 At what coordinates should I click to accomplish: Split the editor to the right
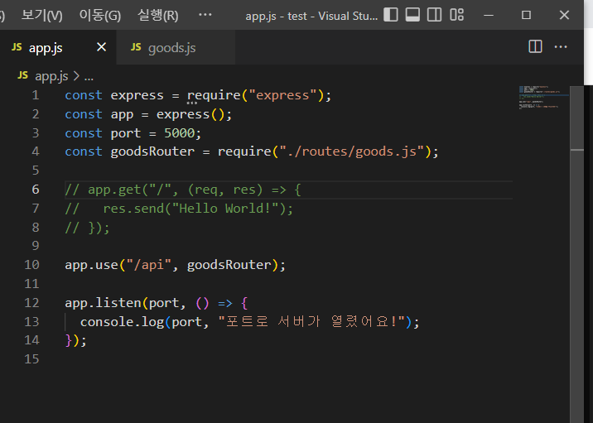point(535,47)
